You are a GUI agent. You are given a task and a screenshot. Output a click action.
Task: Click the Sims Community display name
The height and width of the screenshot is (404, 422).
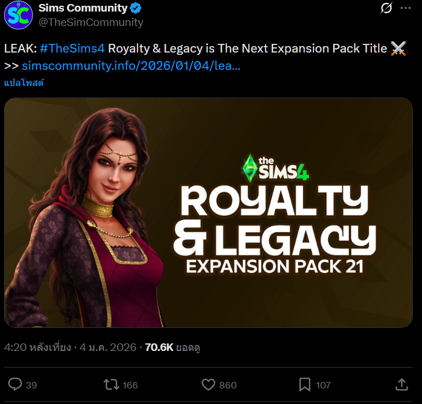coord(83,8)
